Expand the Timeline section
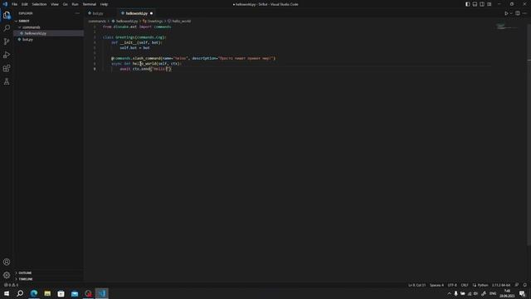 coord(48,279)
